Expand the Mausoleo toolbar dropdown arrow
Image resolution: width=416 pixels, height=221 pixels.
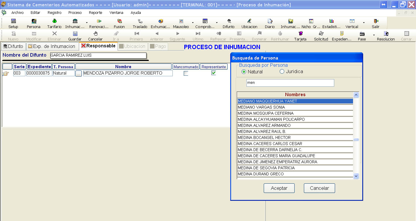(x=193, y=23)
